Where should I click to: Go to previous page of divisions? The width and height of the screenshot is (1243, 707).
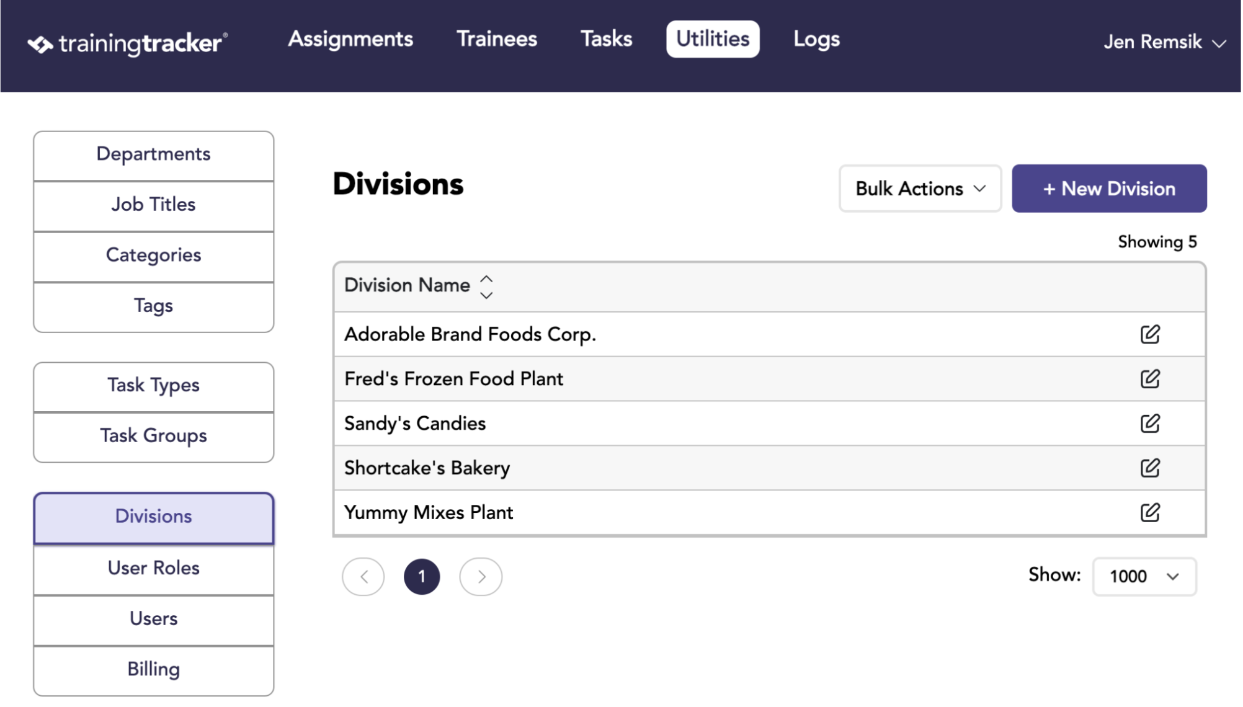click(x=363, y=577)
